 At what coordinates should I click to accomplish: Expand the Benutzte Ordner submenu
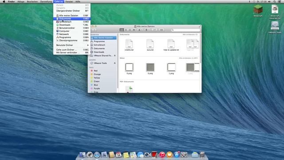tap(72, 45)
